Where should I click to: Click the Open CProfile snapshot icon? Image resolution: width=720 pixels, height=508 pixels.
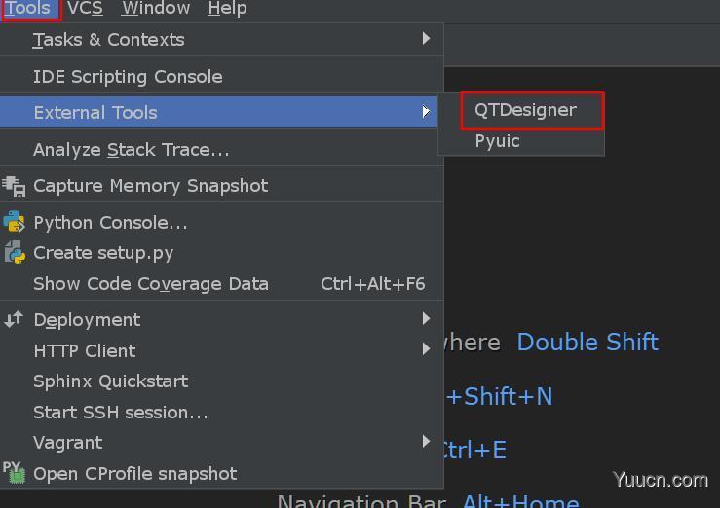(x=14, y=473)
